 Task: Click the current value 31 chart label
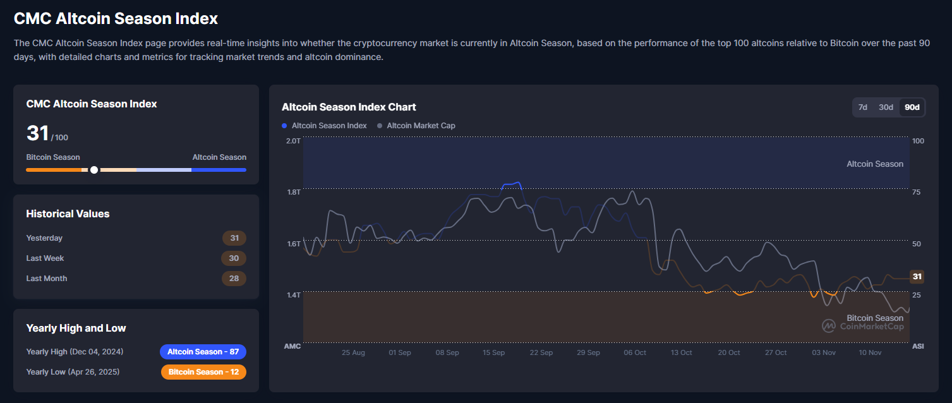[x=917, y=277]
